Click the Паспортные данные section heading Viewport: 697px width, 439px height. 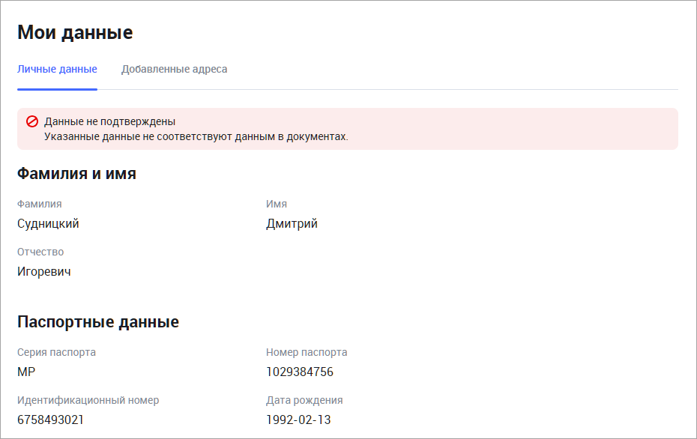(x=98, y=322)
